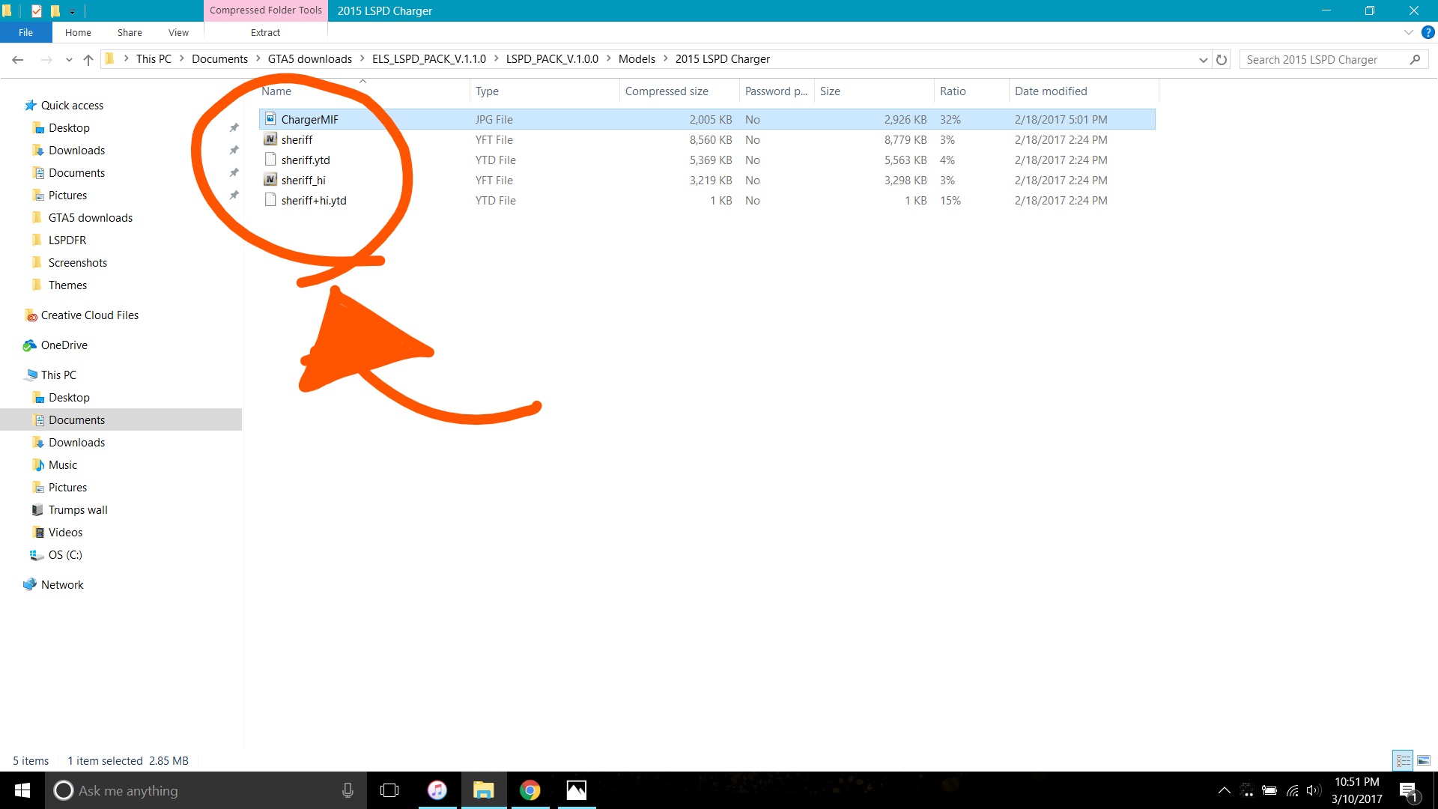Open the Extract ribbon tab
The height and width of the screenshot is (809, 1438).
[x=265, y=32]
